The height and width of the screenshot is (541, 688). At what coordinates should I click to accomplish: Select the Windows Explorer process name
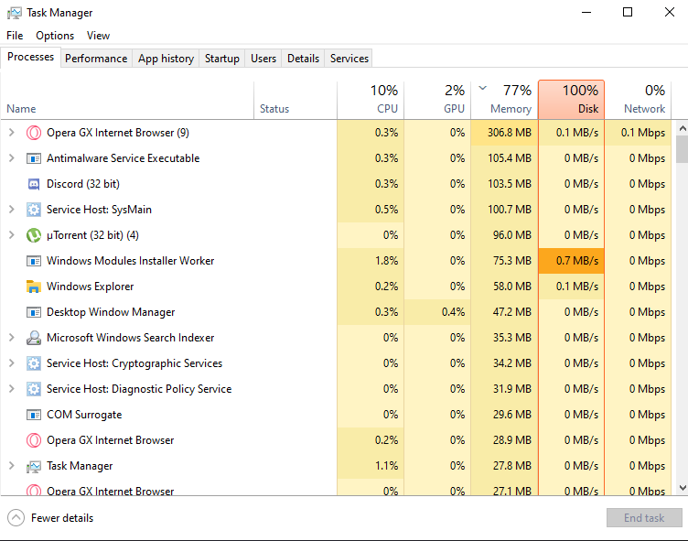click(x=90, y=287)
